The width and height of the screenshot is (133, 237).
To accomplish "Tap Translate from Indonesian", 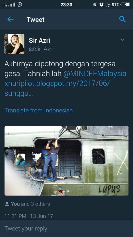I will coord(39,110).
